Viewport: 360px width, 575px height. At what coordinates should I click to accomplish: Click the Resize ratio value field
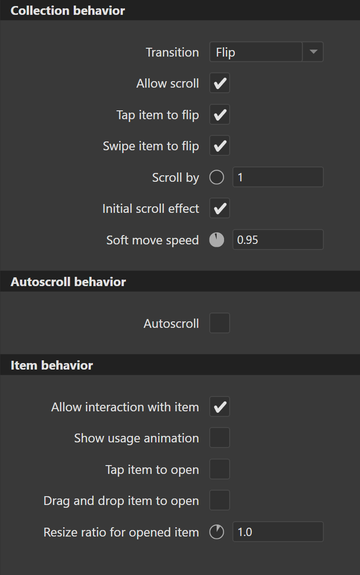click(x=277, y=532)
